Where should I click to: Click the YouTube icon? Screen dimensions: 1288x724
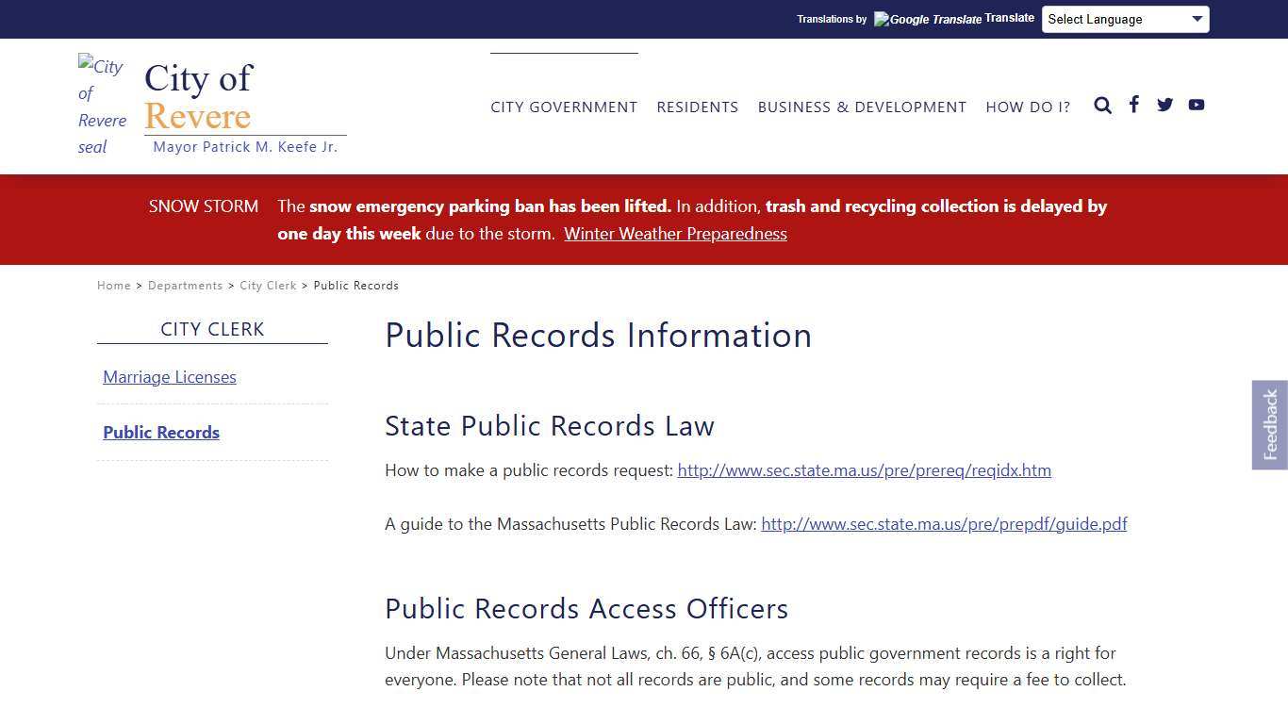tap(1196, 105)
